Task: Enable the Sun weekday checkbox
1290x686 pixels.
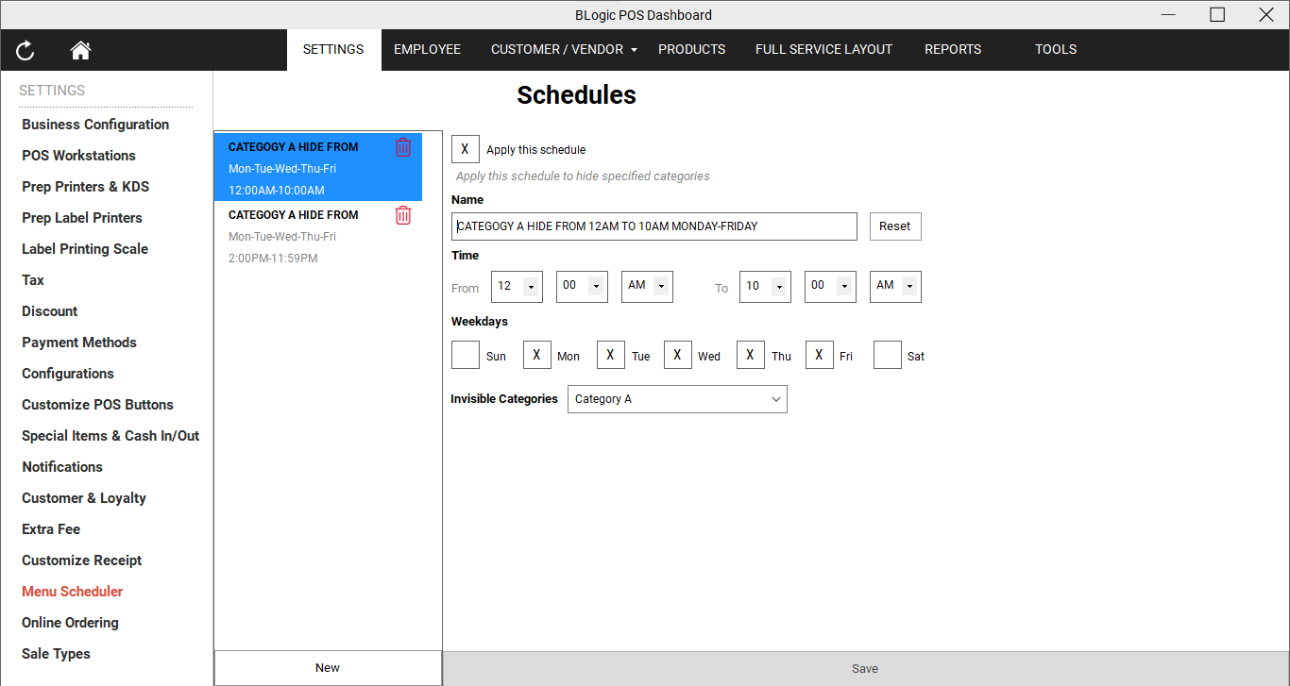Action: coord(466,355)
